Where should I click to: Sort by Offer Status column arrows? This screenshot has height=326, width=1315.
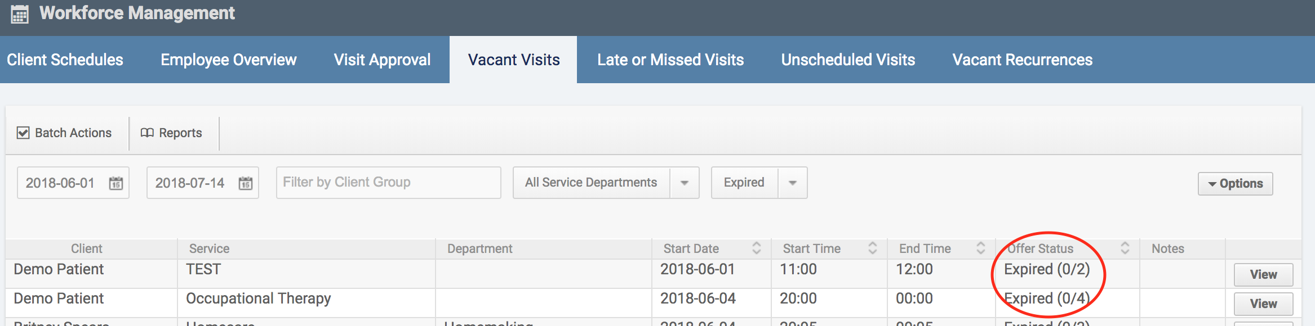1125,248
